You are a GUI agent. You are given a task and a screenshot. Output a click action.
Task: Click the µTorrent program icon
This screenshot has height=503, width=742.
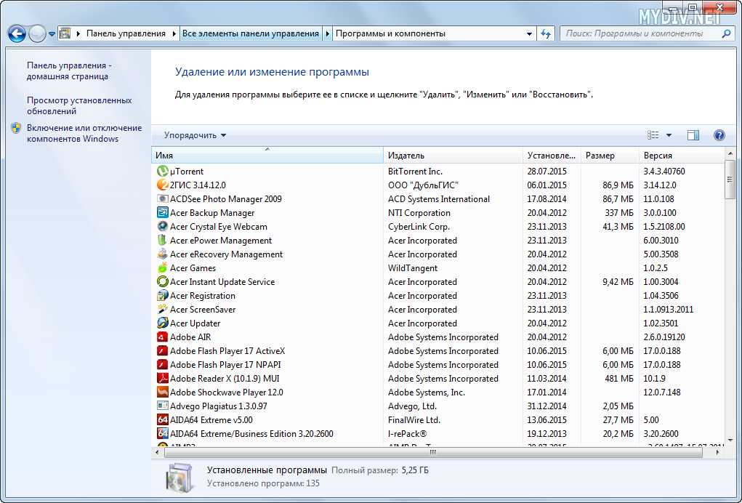[x=163, y=172]
